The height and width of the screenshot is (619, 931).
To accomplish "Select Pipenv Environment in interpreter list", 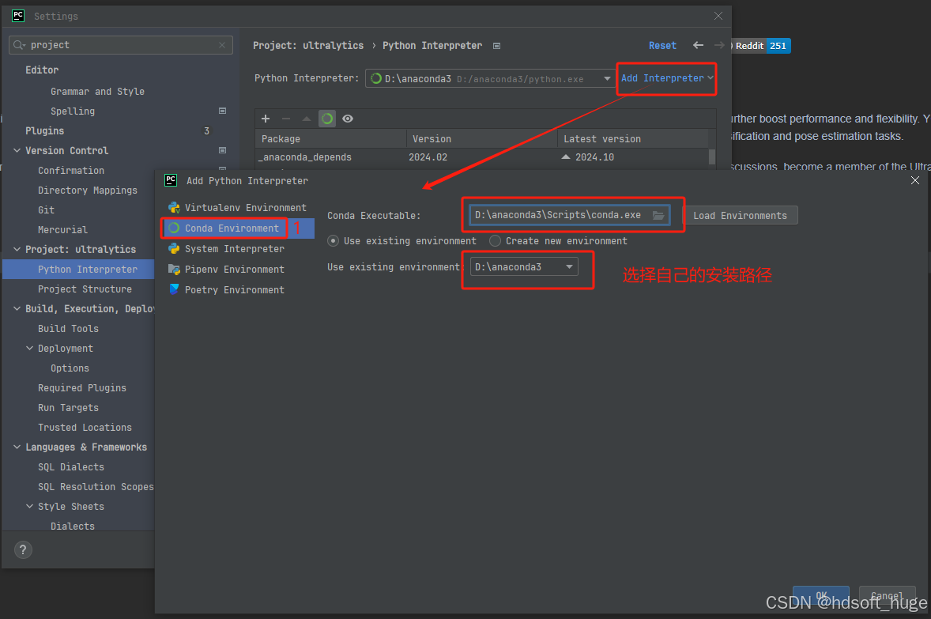I will pos(238,269).
